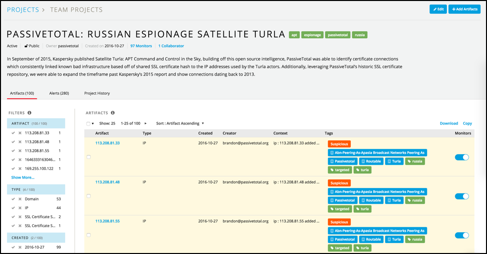Include filter checkmark for 113.208.81.55
The image size is (487, 254).
(x=13, y=151)
